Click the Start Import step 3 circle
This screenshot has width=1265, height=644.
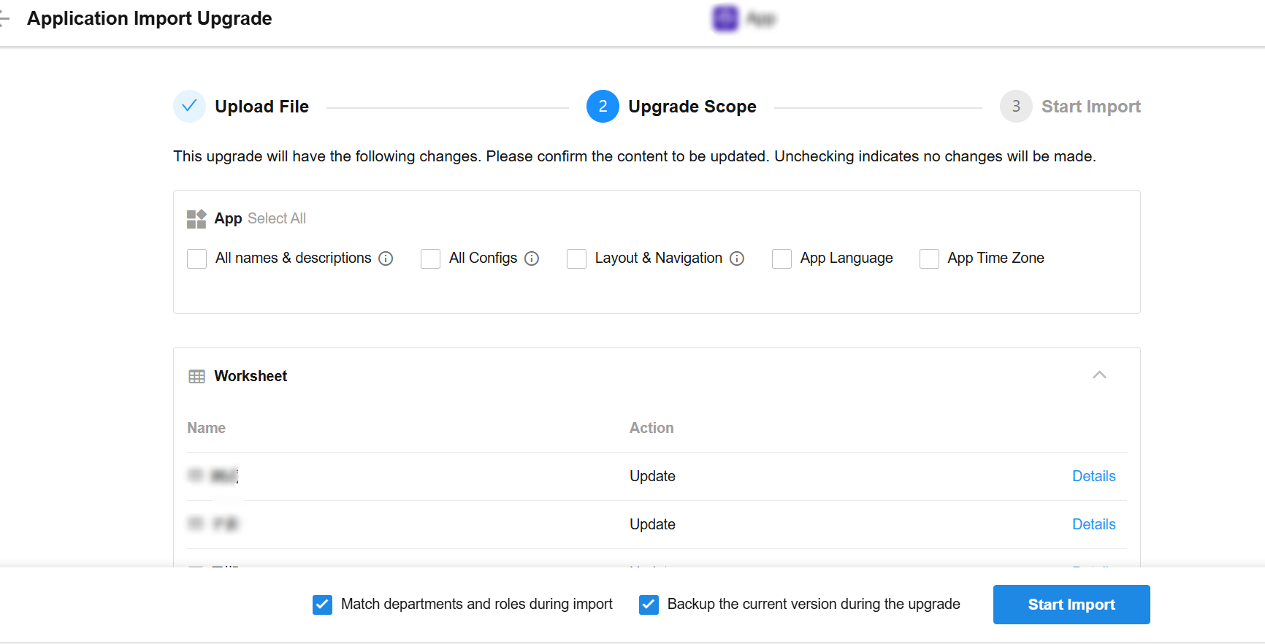click(x=1016, y=107)
